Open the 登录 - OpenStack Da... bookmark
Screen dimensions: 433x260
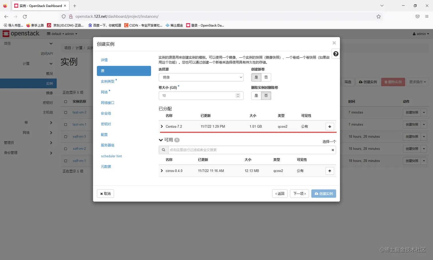coord(205,25)
